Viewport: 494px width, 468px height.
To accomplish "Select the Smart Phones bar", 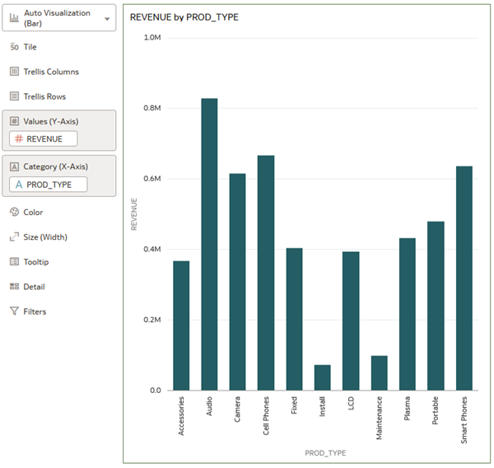I will tap(464, 278).
